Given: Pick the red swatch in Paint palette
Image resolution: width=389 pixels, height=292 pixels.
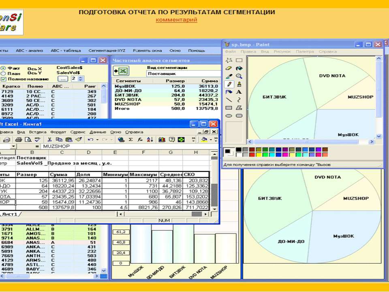Looking at the screenshot, I should pos(252,155).
